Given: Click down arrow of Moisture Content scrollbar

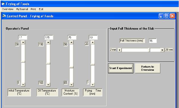Looking at the screenshot, I should [71, 85].
